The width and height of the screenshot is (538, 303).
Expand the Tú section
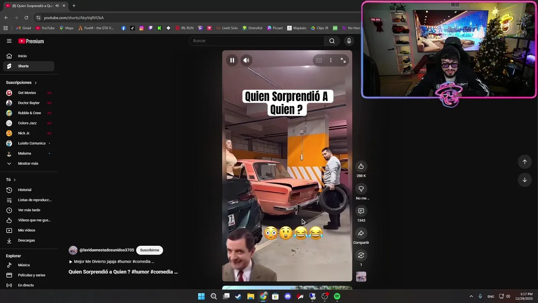click(11, 180)
